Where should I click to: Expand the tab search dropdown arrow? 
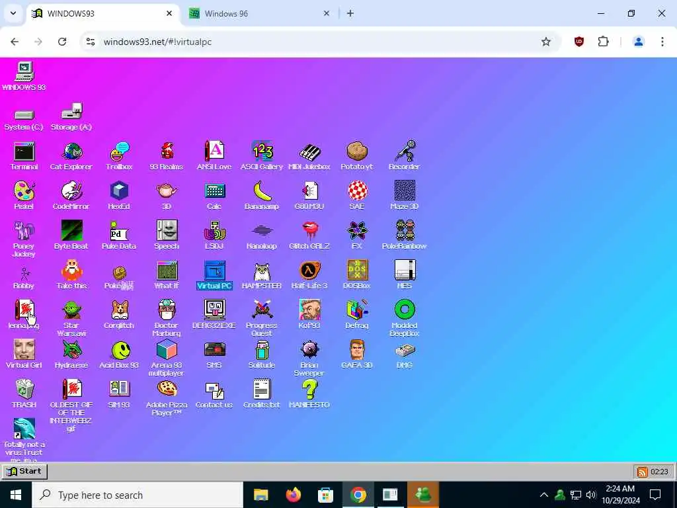tap(13, 13)
